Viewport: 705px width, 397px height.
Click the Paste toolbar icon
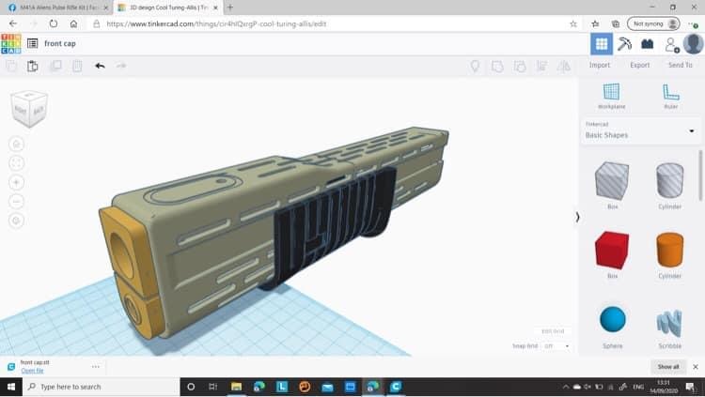point(32,66)
